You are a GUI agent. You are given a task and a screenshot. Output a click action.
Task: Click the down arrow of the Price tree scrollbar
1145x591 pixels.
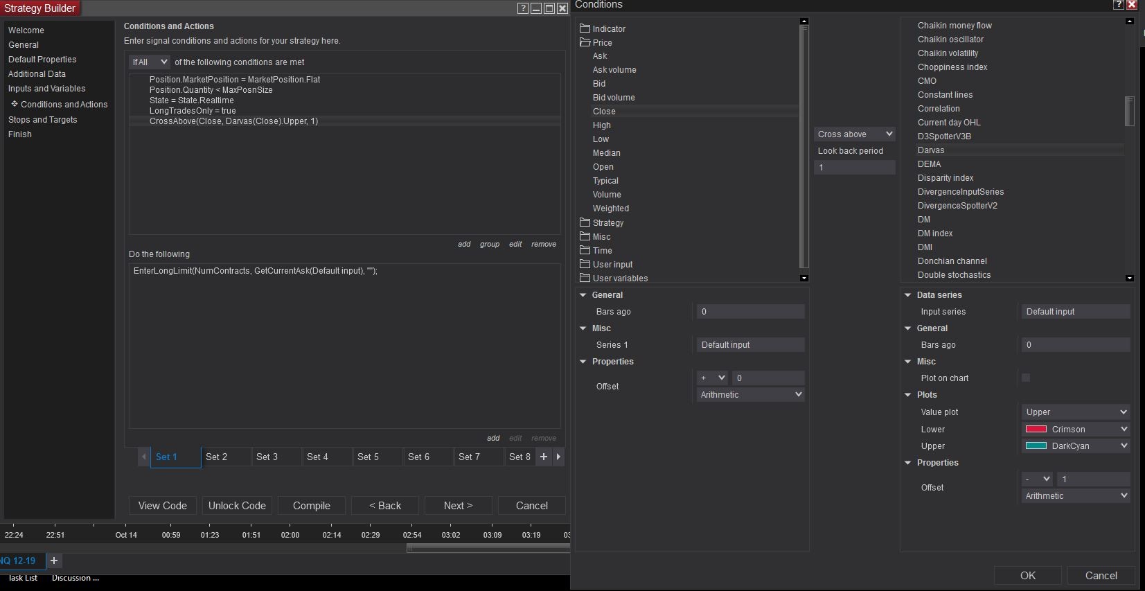[x=804, y=278]
